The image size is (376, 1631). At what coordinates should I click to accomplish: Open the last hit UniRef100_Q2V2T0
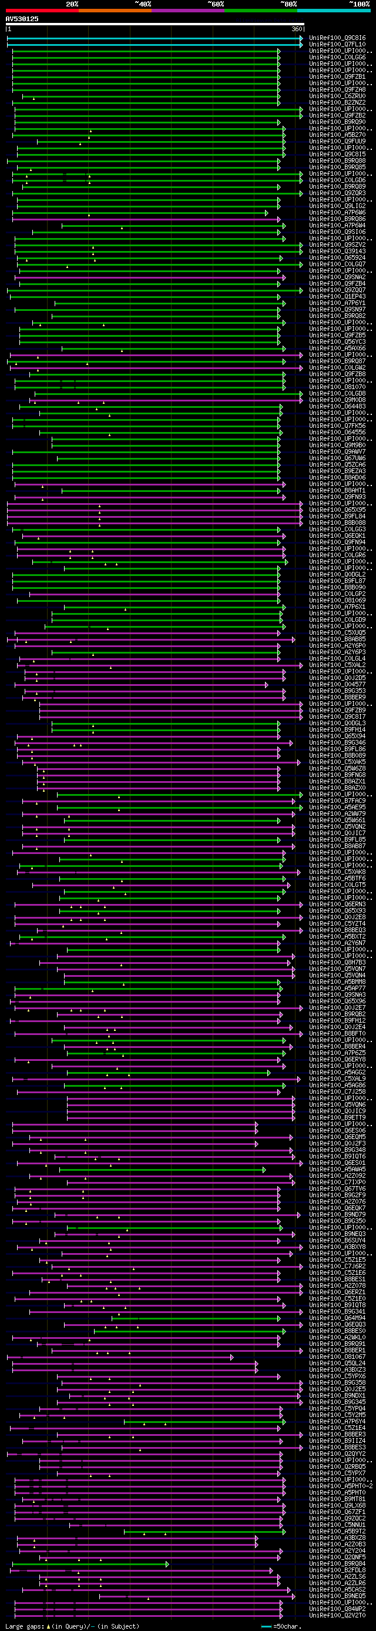(x=337, y=1615)
